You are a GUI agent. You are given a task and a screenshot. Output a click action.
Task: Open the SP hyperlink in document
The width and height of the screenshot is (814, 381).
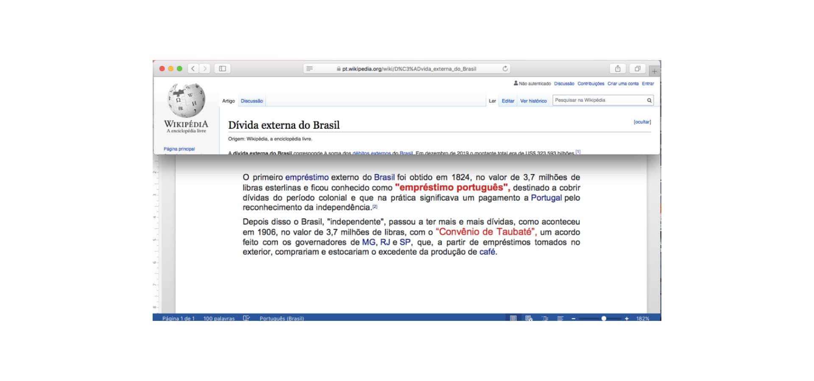coord(405,242)
